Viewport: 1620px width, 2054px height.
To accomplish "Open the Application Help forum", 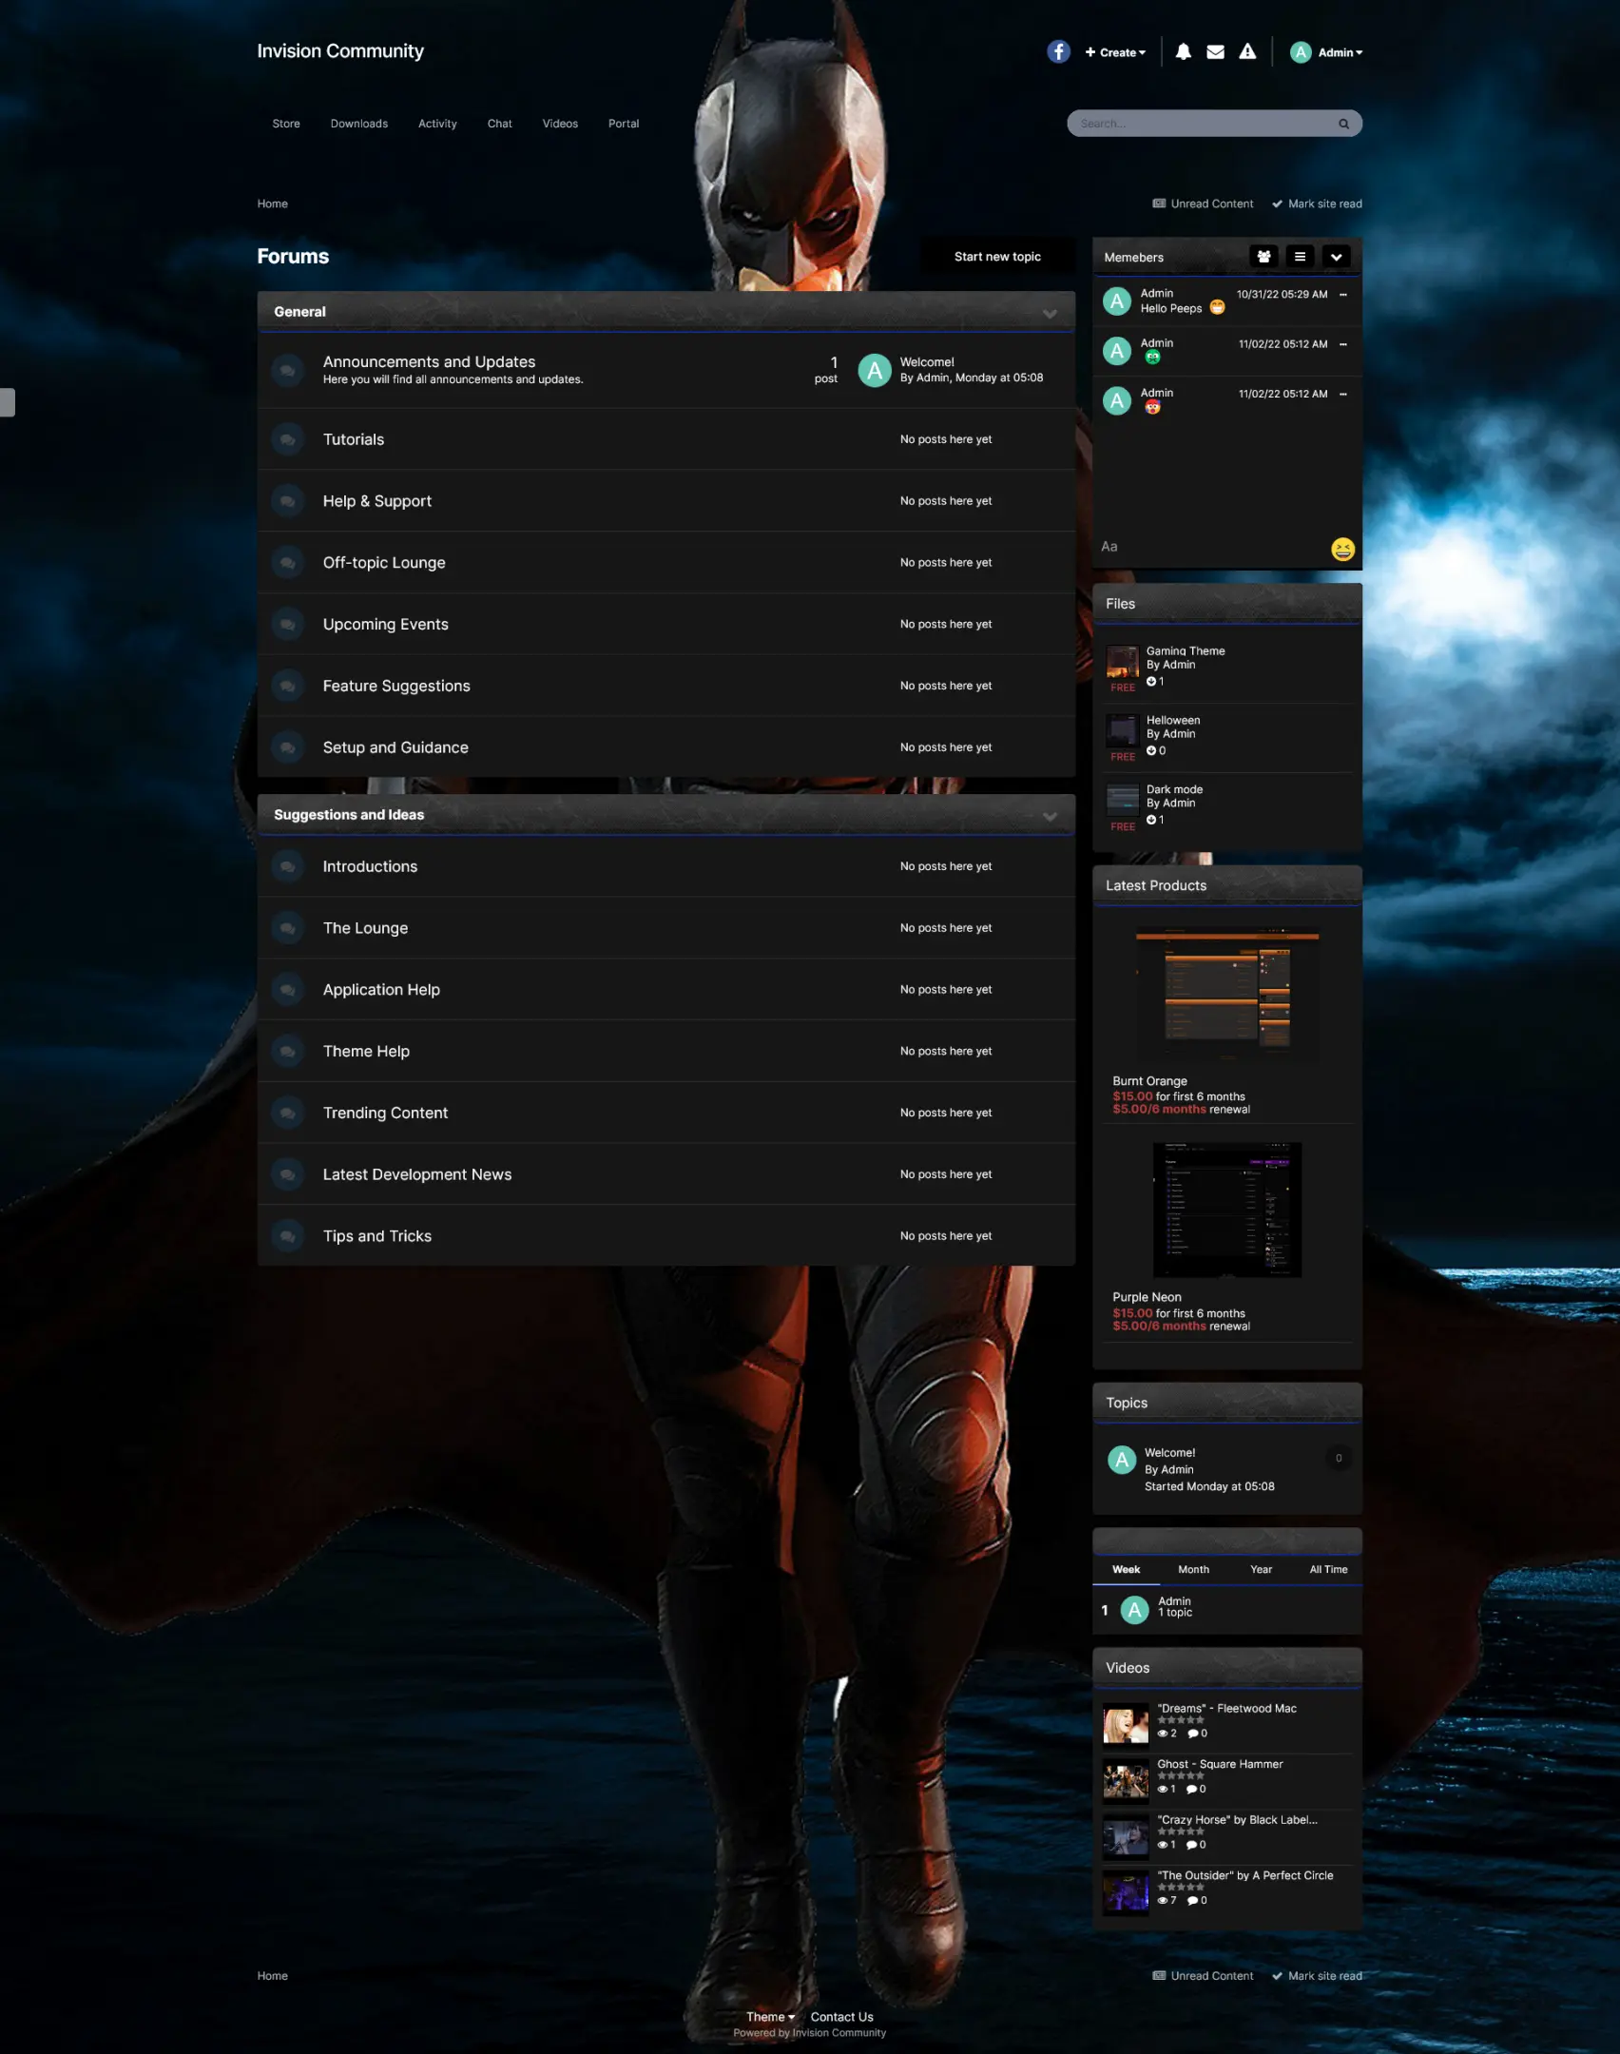I will click(381, 990).
